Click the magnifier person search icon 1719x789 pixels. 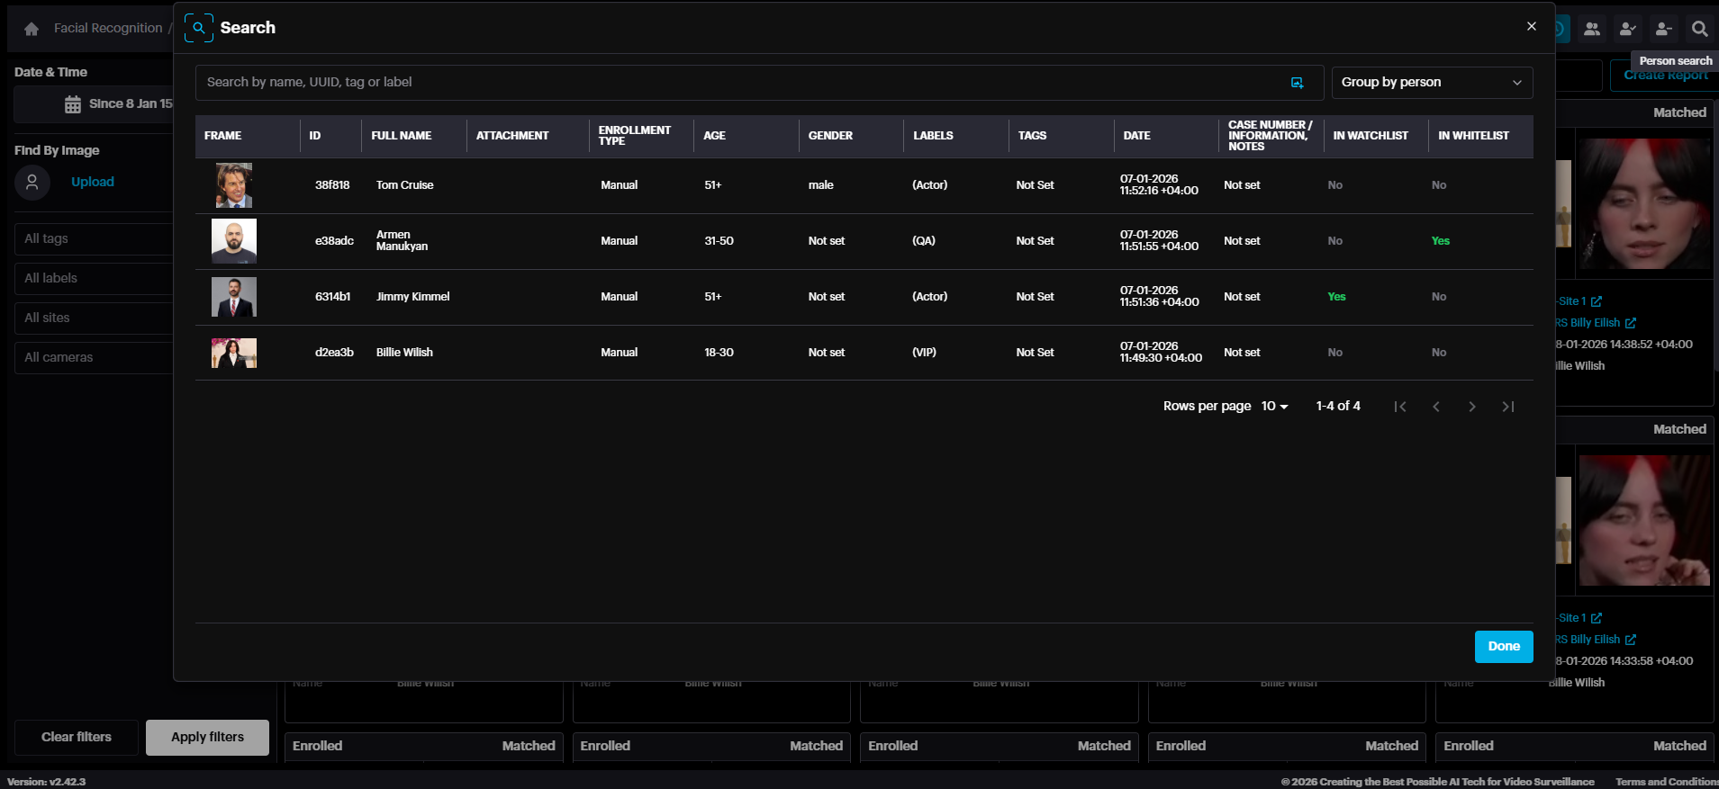[x=1699, y=29]
